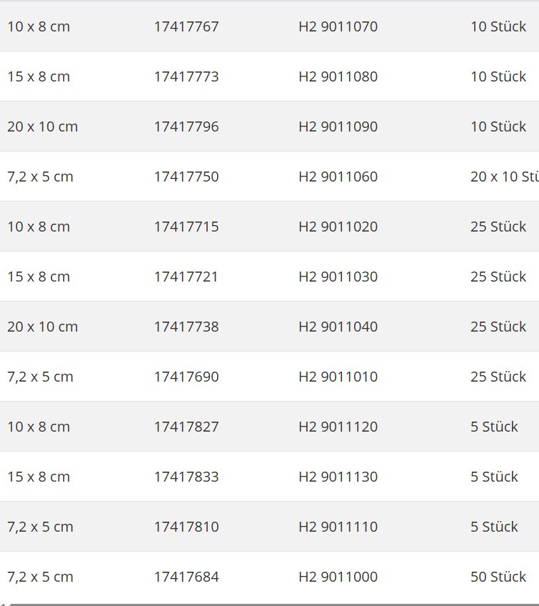Click the truncated 20 x 10 Stück quantity cell

click(503, 177)
